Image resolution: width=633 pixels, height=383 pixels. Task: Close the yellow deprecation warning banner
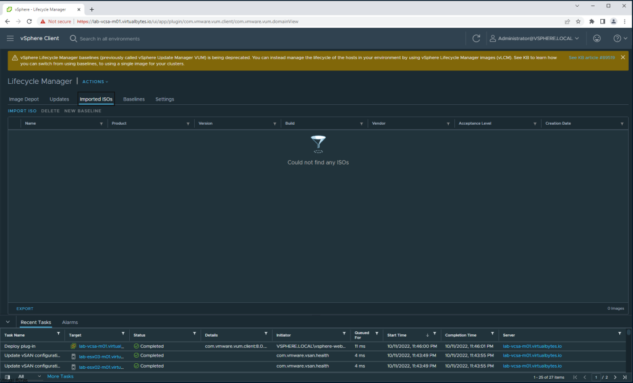pyautogui.click(x=623, y=57)
